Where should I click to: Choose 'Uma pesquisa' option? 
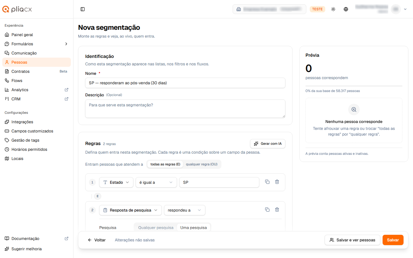tap(194, 228)
